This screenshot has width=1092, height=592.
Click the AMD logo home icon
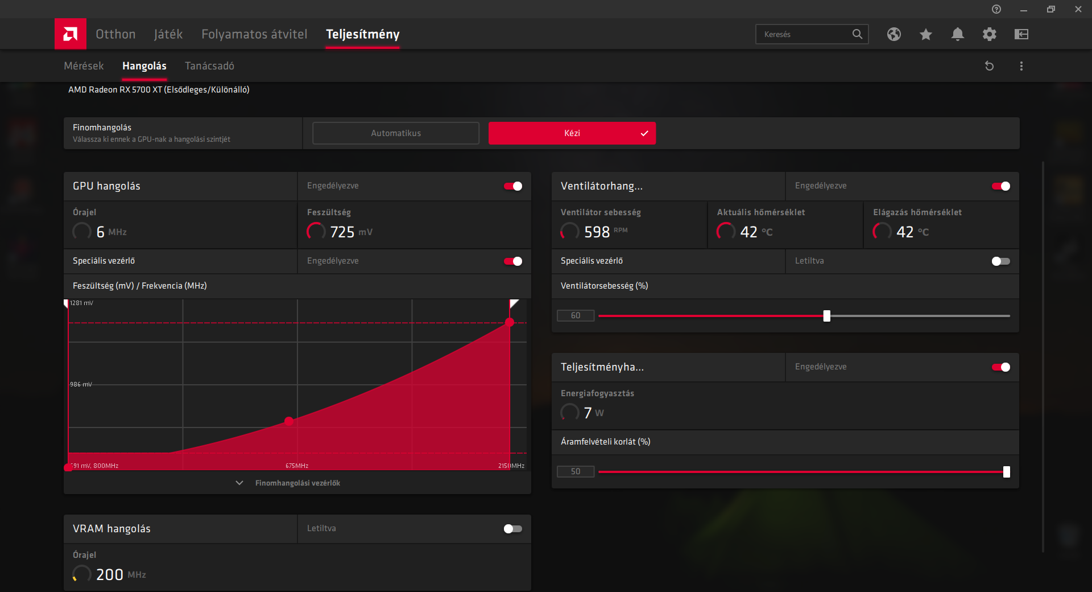[71, 34]
